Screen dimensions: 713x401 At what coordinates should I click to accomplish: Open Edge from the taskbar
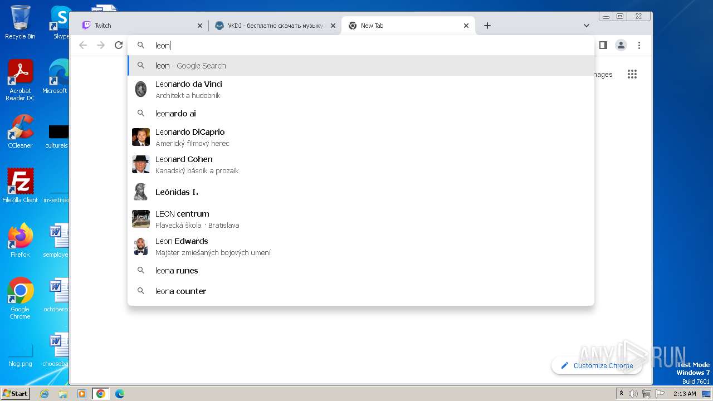point(119,394)
